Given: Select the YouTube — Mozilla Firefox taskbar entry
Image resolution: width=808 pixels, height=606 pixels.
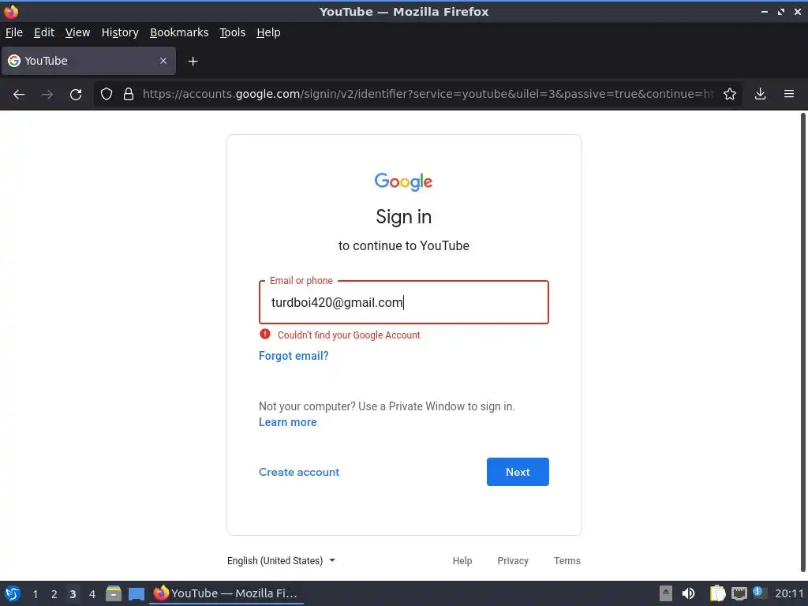Looking at the screenshot, I should pyautogui.click(x=226, y=593).
